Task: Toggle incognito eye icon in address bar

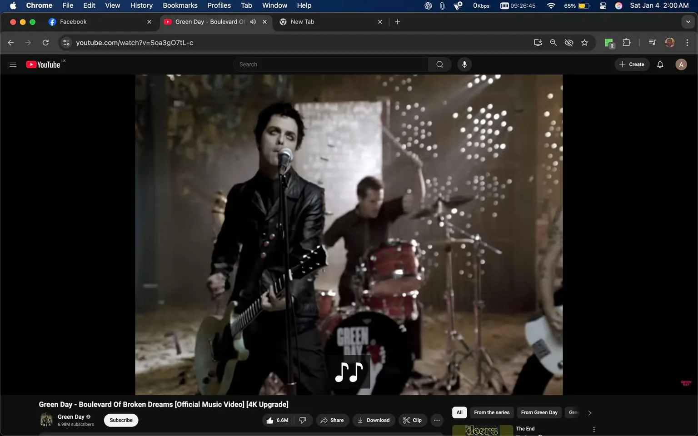Action: point(568,42)
